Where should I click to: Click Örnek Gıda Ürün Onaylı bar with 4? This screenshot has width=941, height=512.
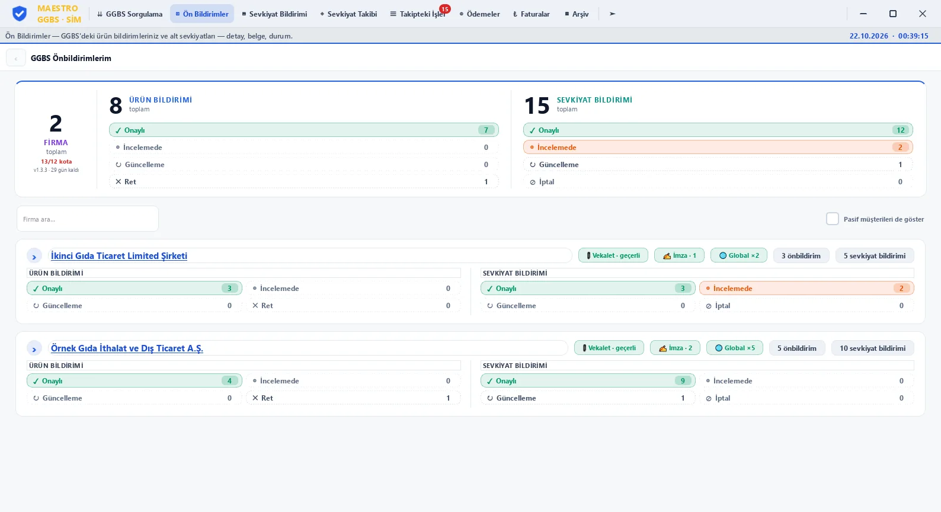135,380
